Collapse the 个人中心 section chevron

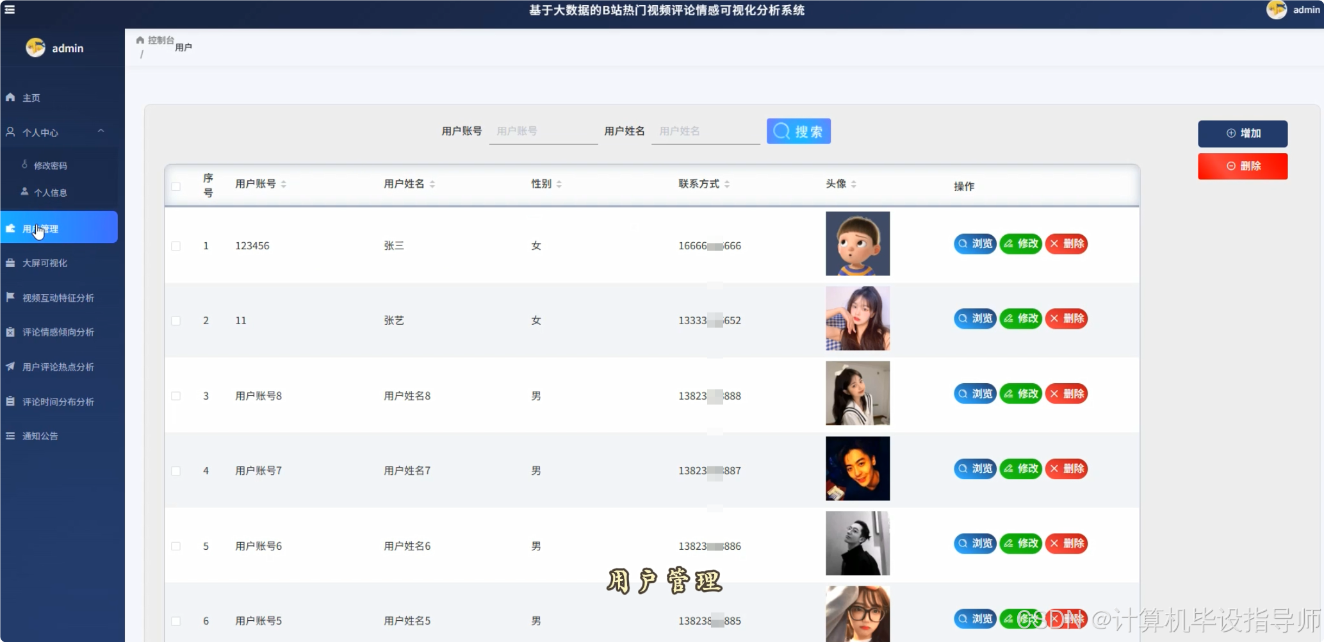coord(101,131)
